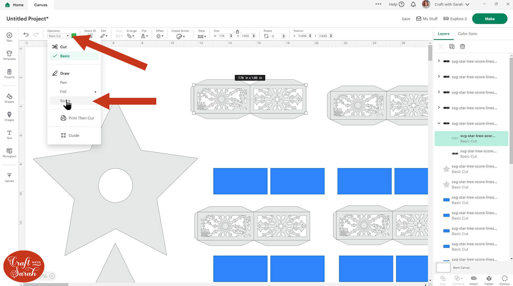Undo the last action
The image size is (513, 286).
(26, 34)
